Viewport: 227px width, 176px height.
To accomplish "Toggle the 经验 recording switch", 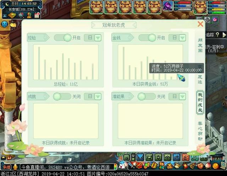I will [63, 38].
